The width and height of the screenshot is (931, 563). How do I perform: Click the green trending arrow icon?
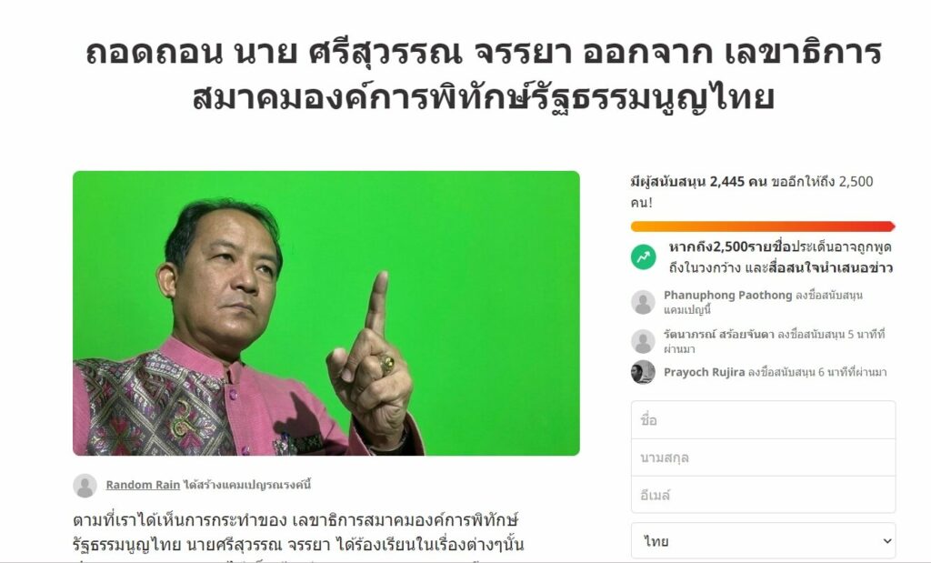click(643, 257)
